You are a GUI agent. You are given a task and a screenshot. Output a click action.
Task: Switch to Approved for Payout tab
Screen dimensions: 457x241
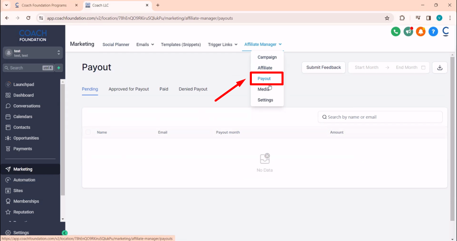click(x=129, y=89)
